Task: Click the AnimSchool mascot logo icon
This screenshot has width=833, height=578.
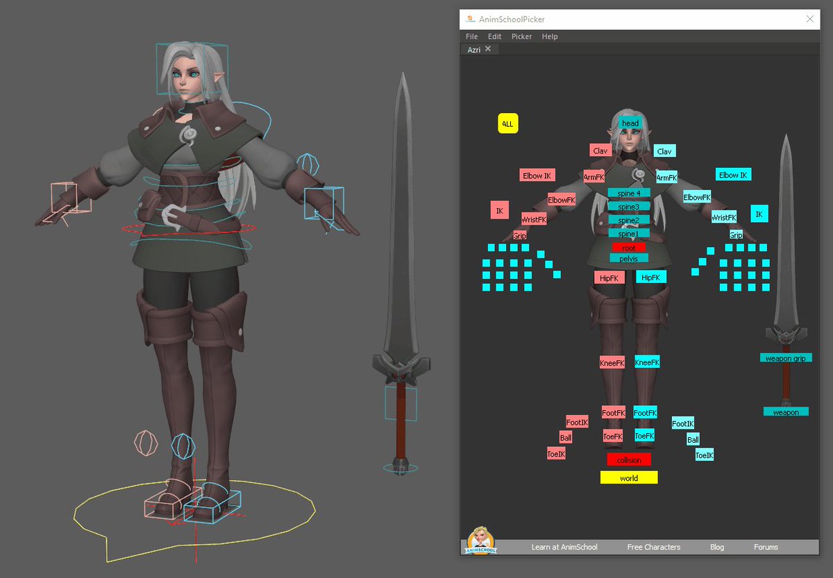Action: tap(480, 542)
